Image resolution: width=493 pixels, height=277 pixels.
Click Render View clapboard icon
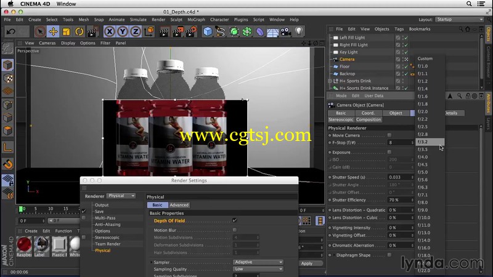coord(164,31)
